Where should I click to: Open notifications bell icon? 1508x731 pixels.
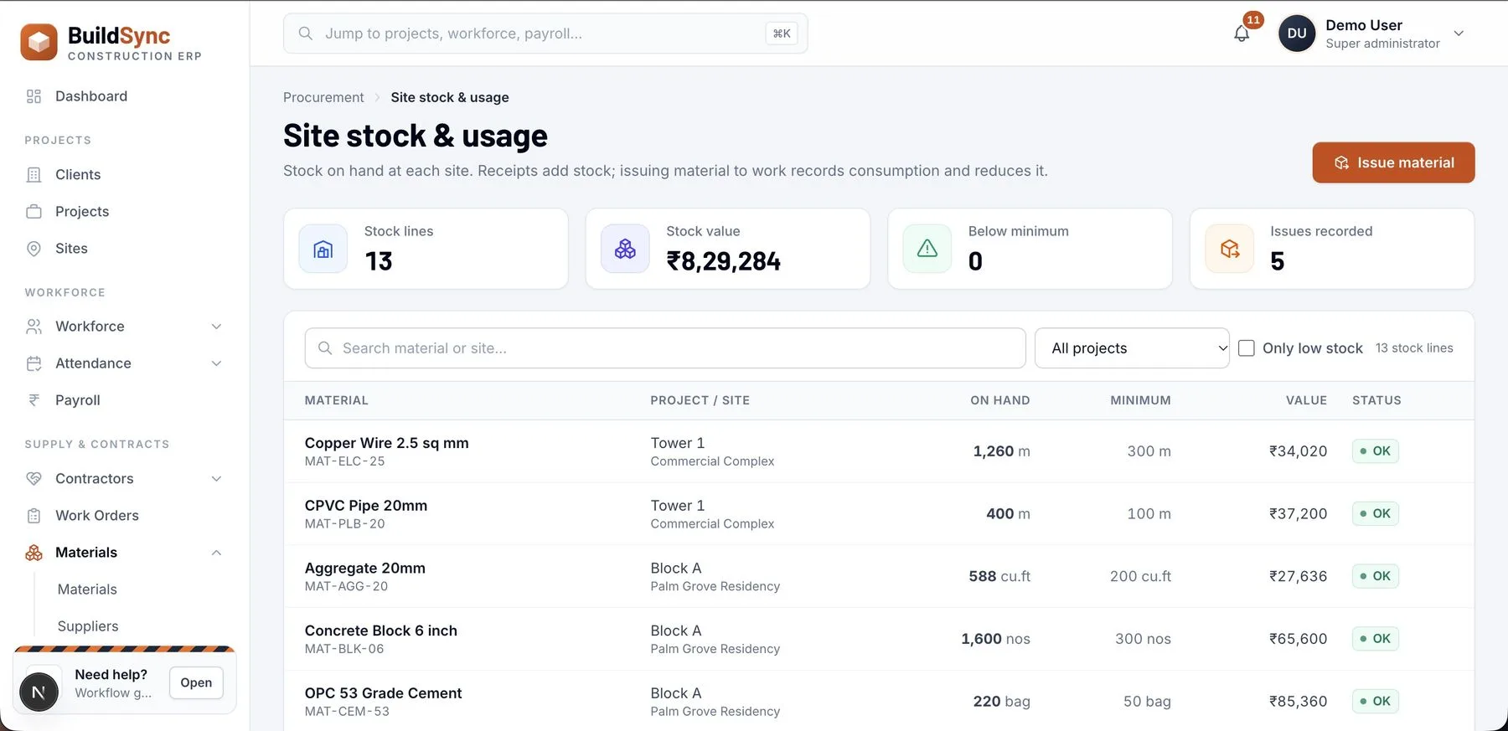point(1242,33)
